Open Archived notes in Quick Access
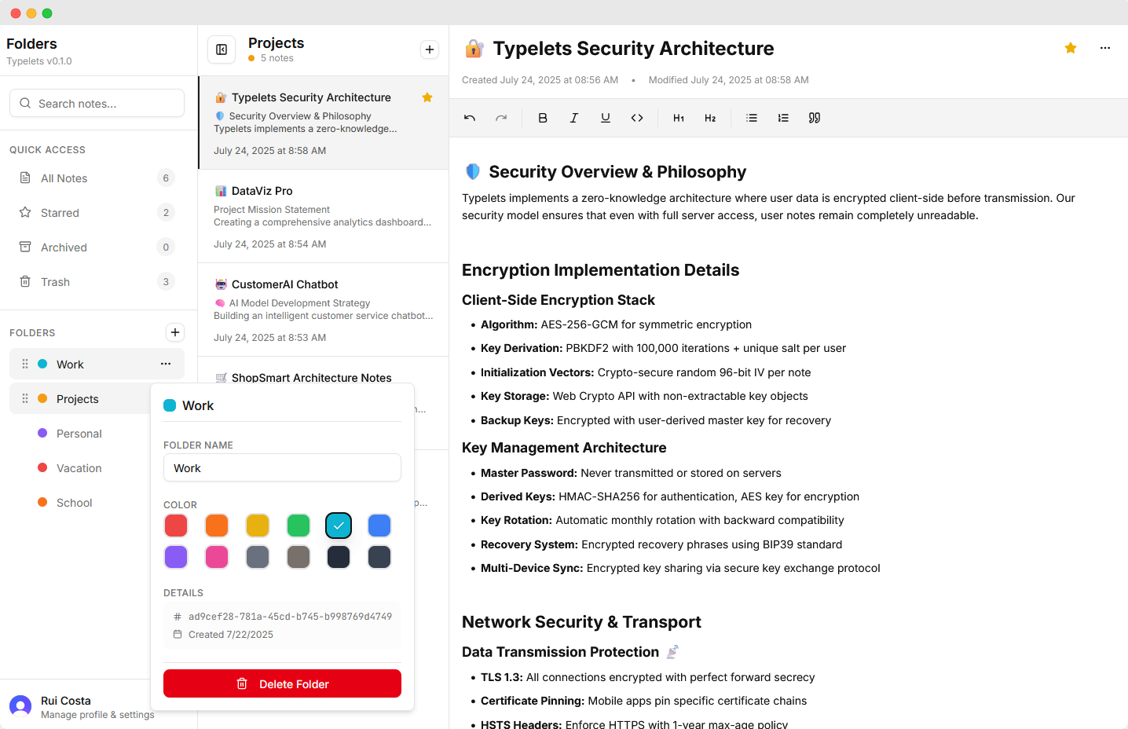Viewport: 1128px width, 729px height. (97, 247)
